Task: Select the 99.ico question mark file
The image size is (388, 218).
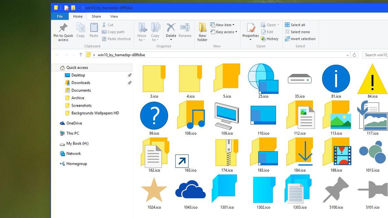Action: tap(154, 118)
